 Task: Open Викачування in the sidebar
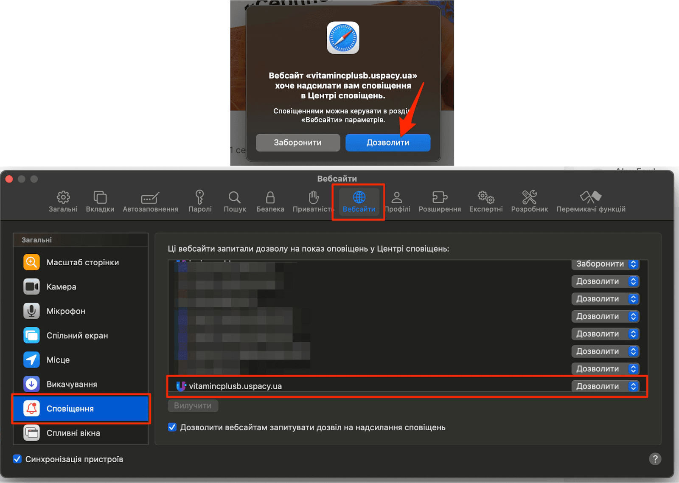coord(81,384)
